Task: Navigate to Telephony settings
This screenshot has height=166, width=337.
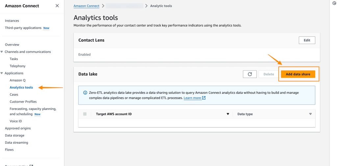Action: [17, 66]
